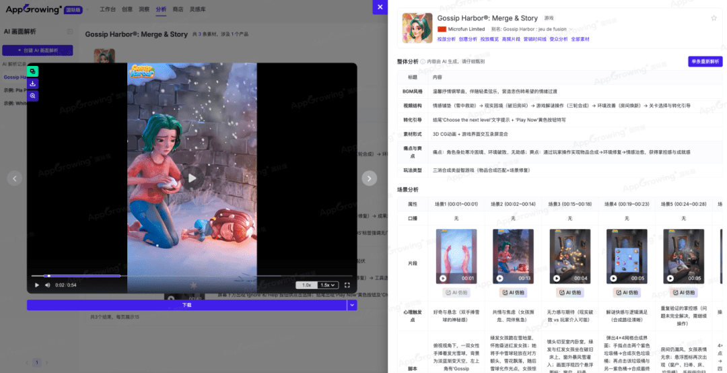
Task: Click the Gossip Harbor app icon in detail panel
Action: click(x=417, y=28)
